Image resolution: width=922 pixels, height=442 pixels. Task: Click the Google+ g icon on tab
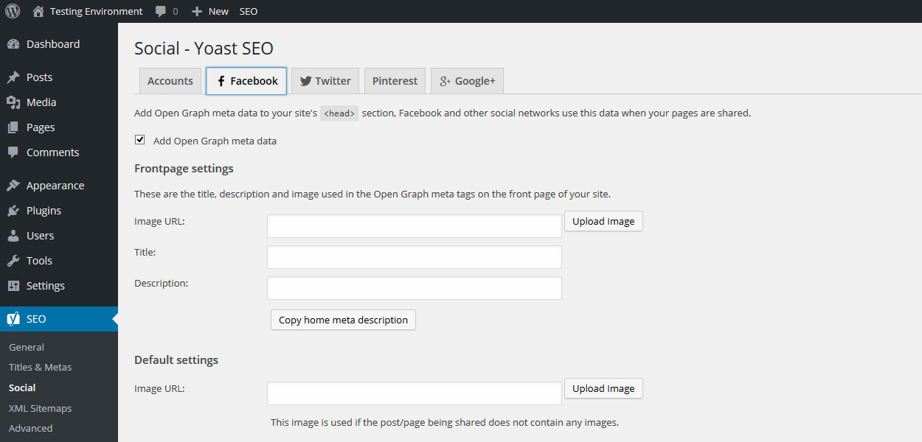(x=445, y=81)
